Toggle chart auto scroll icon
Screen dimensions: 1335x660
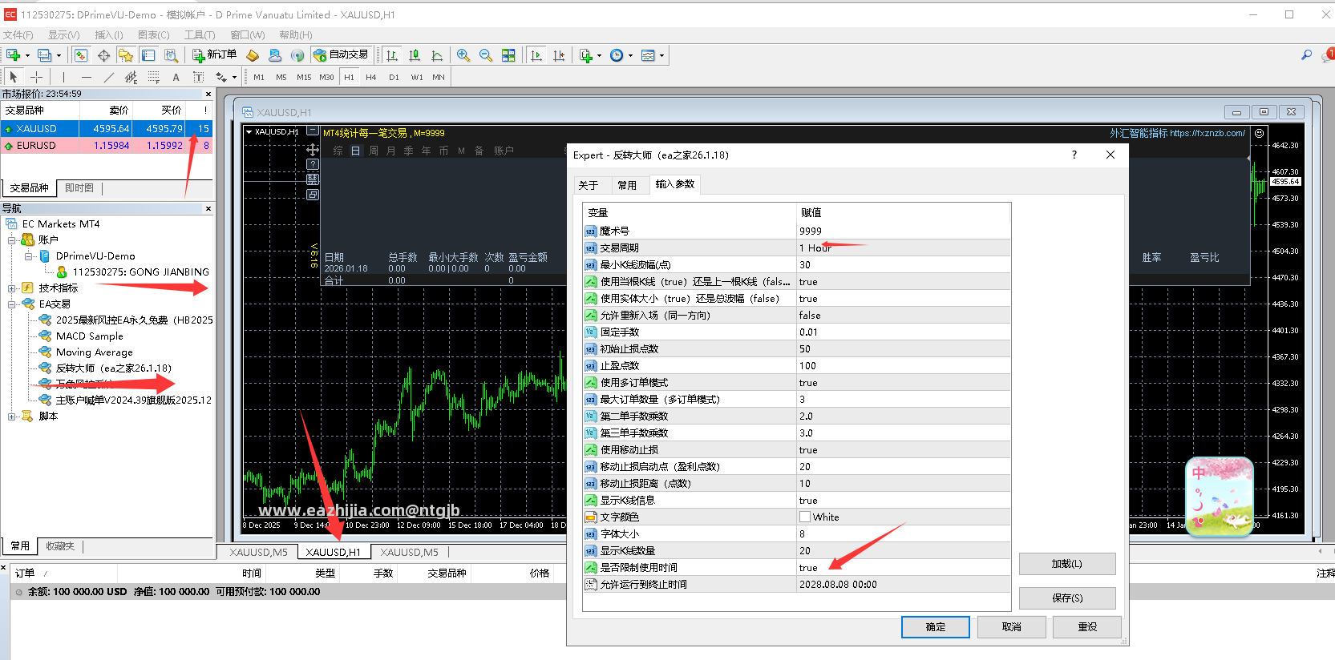pos(536,55)
